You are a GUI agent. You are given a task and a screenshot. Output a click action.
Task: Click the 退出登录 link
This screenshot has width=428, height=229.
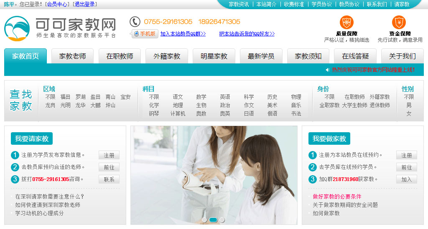point(85,4)
